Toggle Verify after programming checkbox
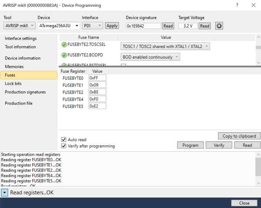The width and height of the screenshot is (261, 208). tap(64, 146)
